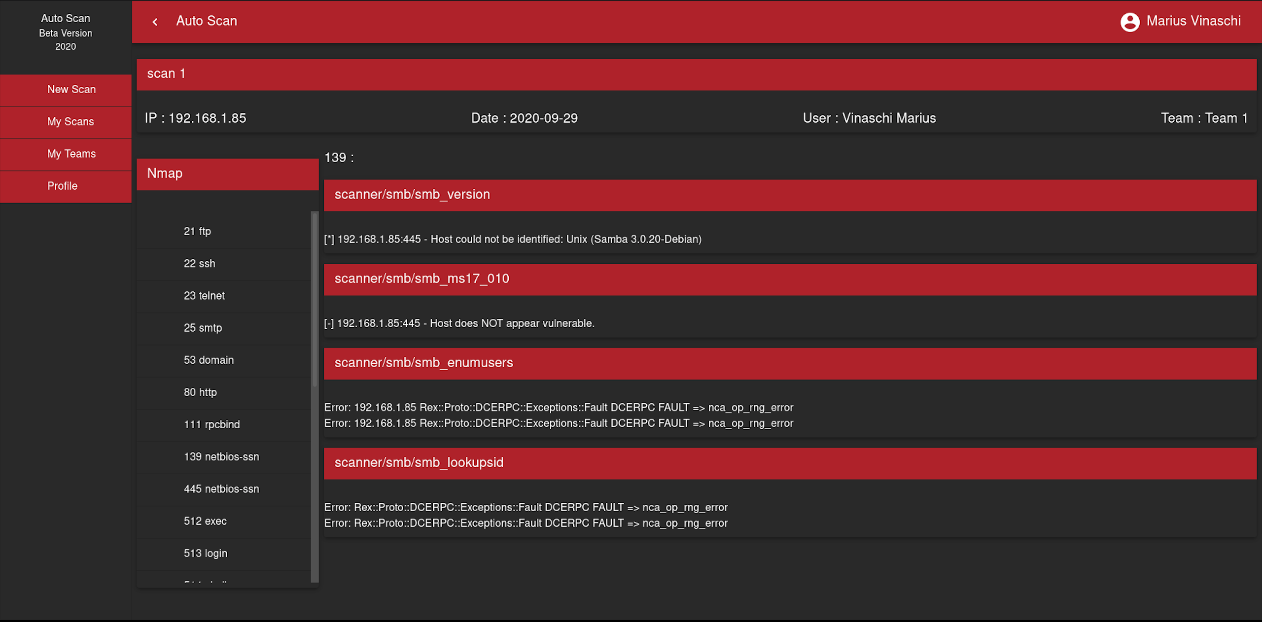Image resolution: width=1262 pixels, height=622 pixels.
Task: Select port 22 ssh entry
Action: pyautogui.click(x=200, y=263)
